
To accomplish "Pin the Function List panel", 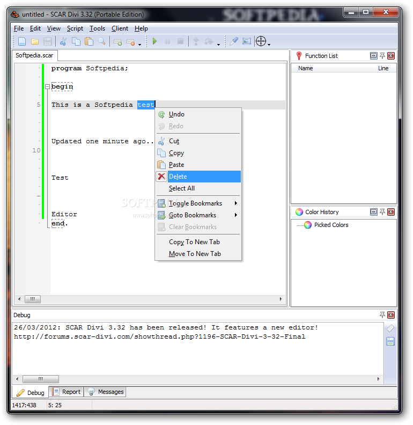I will 382,56.
